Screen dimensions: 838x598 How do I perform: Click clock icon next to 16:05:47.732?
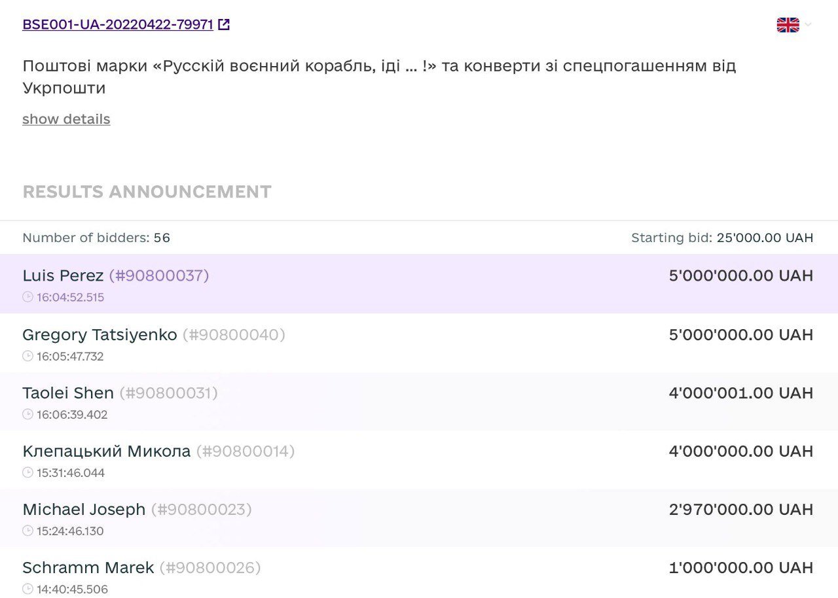pyautogui.click(x=27, y=357)
